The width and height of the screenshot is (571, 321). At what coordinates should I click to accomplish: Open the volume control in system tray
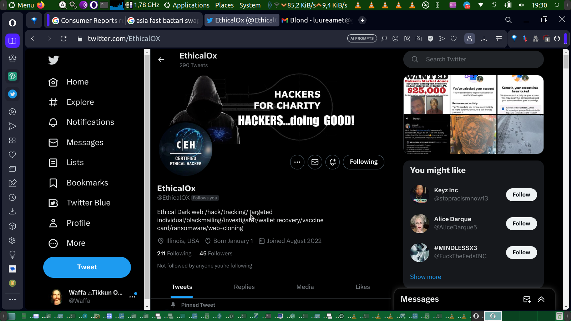pos(521,5)
